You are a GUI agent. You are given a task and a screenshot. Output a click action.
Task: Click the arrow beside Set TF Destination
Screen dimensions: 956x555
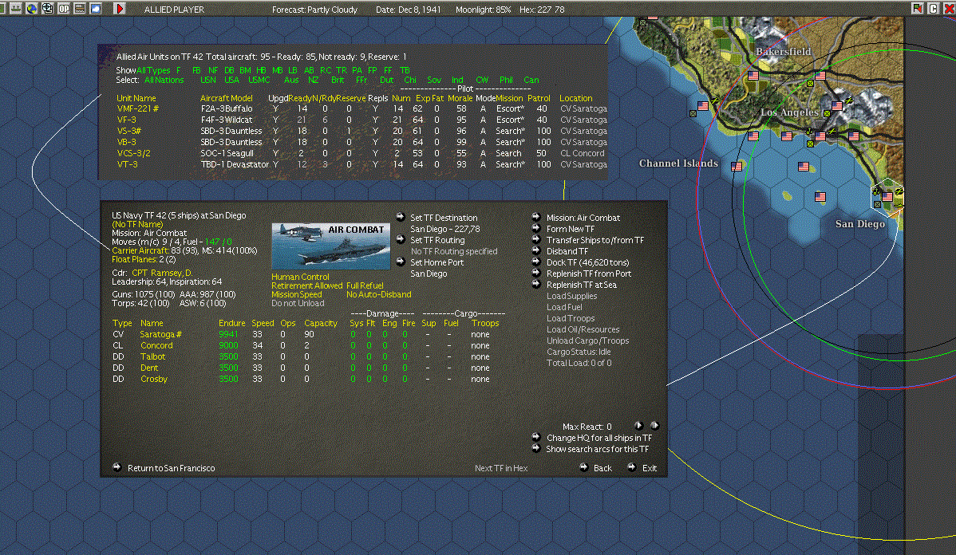tap(401, 217)
